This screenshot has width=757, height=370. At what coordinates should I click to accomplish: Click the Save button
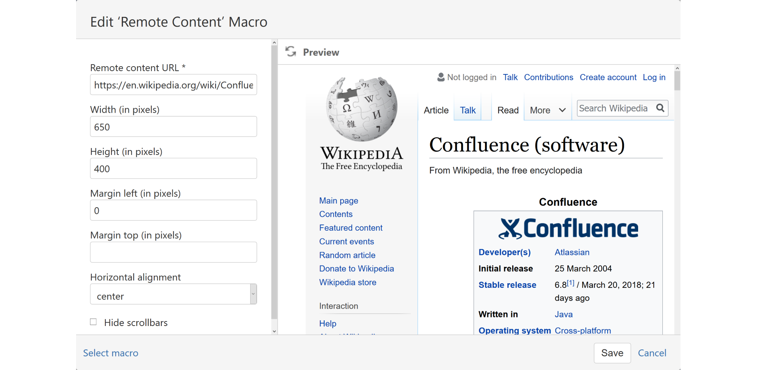click(x=612, y=353)
